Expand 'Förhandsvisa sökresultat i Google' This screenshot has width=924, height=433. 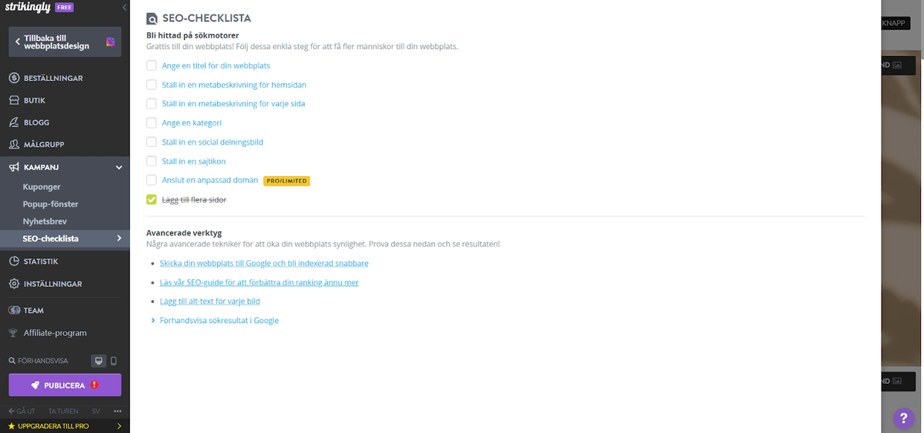219,321
